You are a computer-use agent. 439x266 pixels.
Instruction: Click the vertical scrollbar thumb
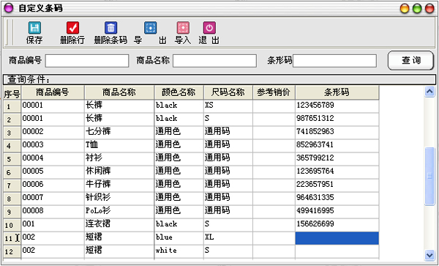[429, 176]
